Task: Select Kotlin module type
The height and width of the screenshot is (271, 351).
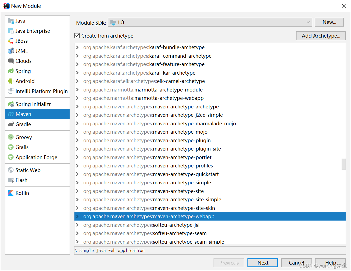Action: 37,193
